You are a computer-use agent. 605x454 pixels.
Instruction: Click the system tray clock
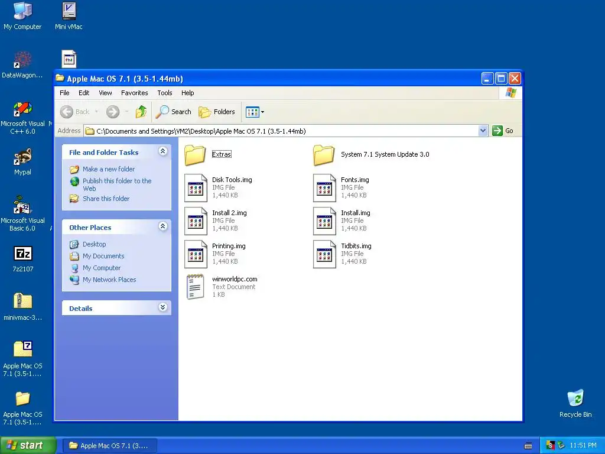click(x=583, y=446)
